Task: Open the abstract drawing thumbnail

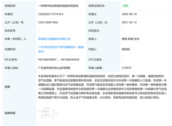Action: pyautogui.click(x=48, y=113)
